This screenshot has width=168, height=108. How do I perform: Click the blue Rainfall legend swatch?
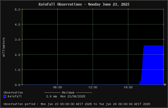coord(5,97)
